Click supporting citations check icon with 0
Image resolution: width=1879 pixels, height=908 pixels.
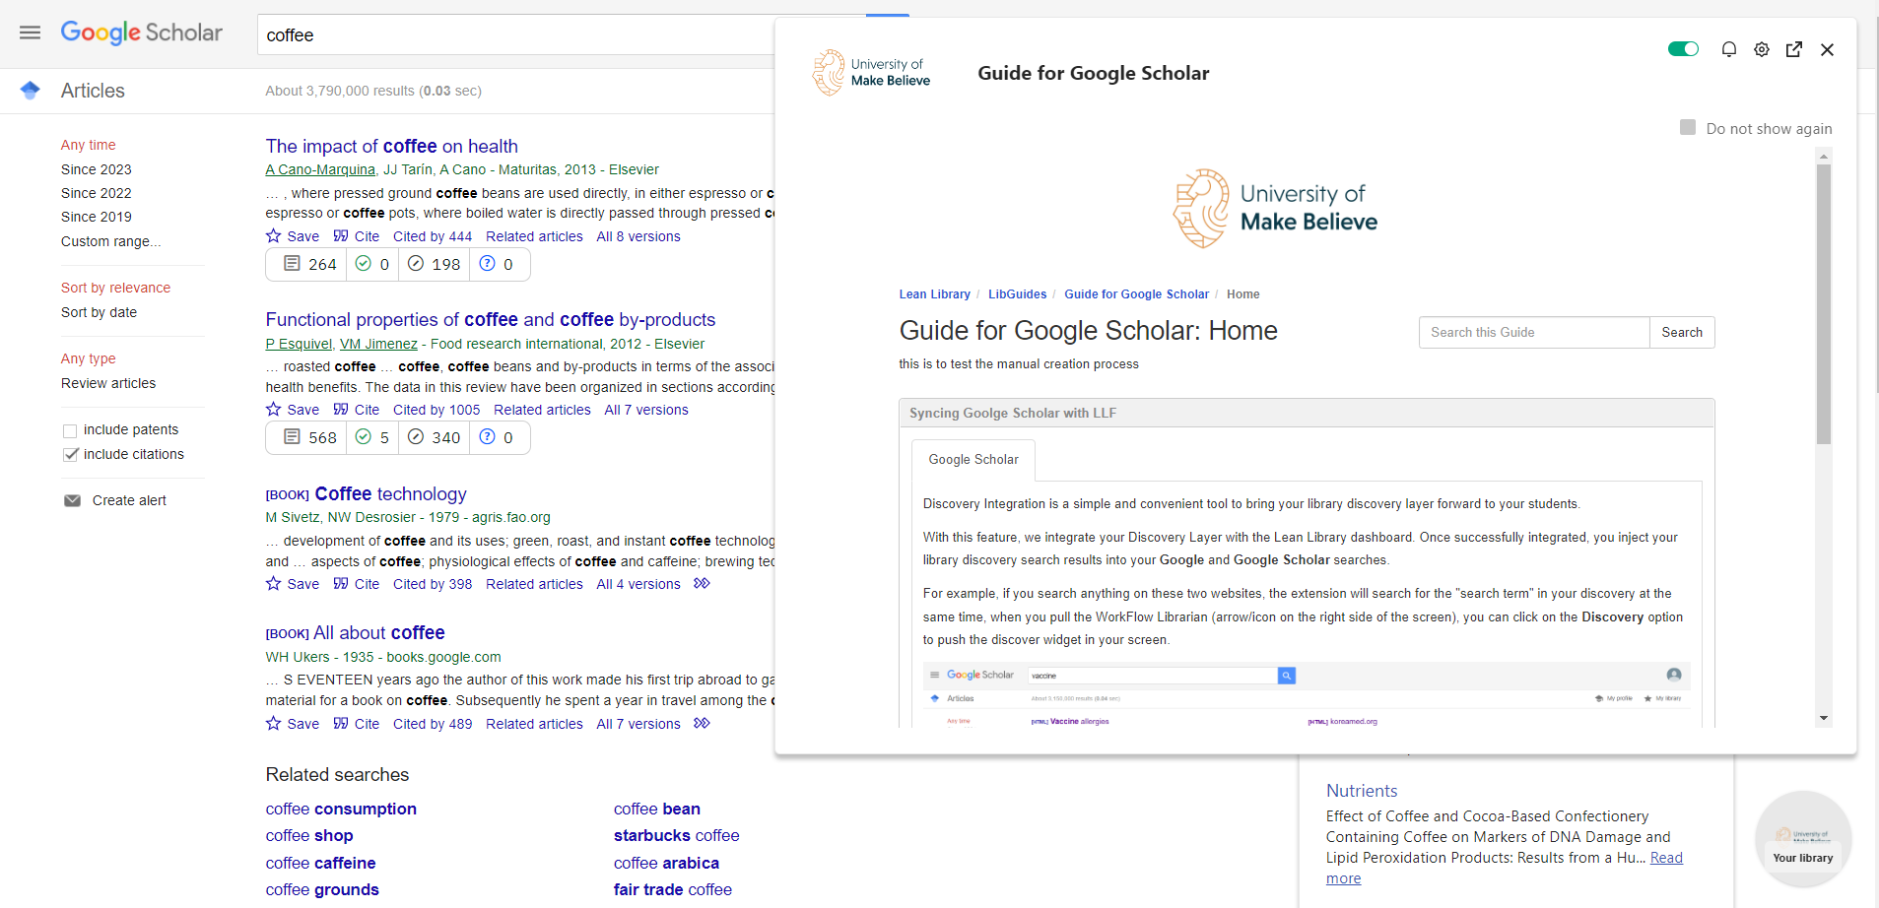click(x=364, y=263)
